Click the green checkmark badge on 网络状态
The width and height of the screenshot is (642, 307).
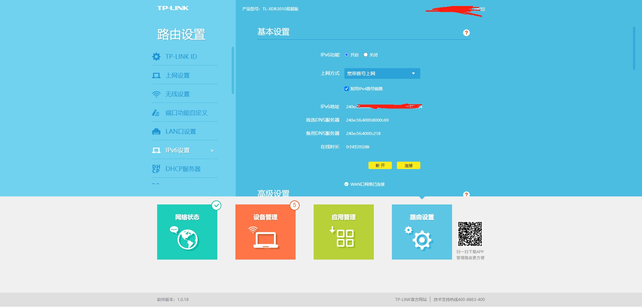click(217, 205)
